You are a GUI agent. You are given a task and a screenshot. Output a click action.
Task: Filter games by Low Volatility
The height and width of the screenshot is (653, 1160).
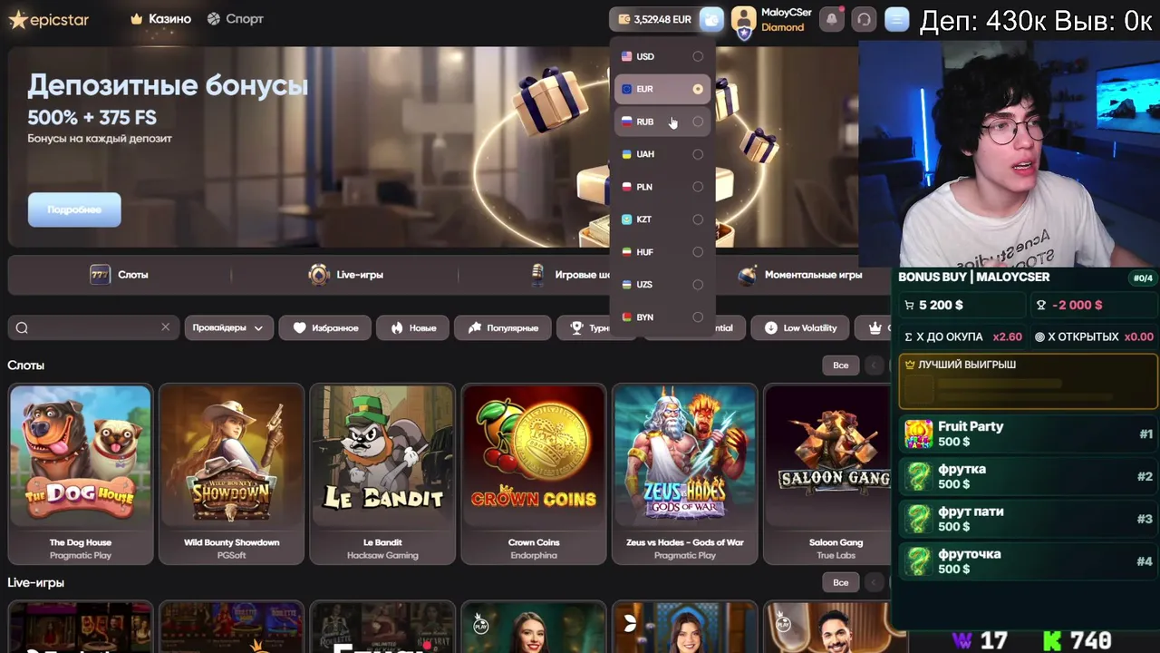point(800,327)
